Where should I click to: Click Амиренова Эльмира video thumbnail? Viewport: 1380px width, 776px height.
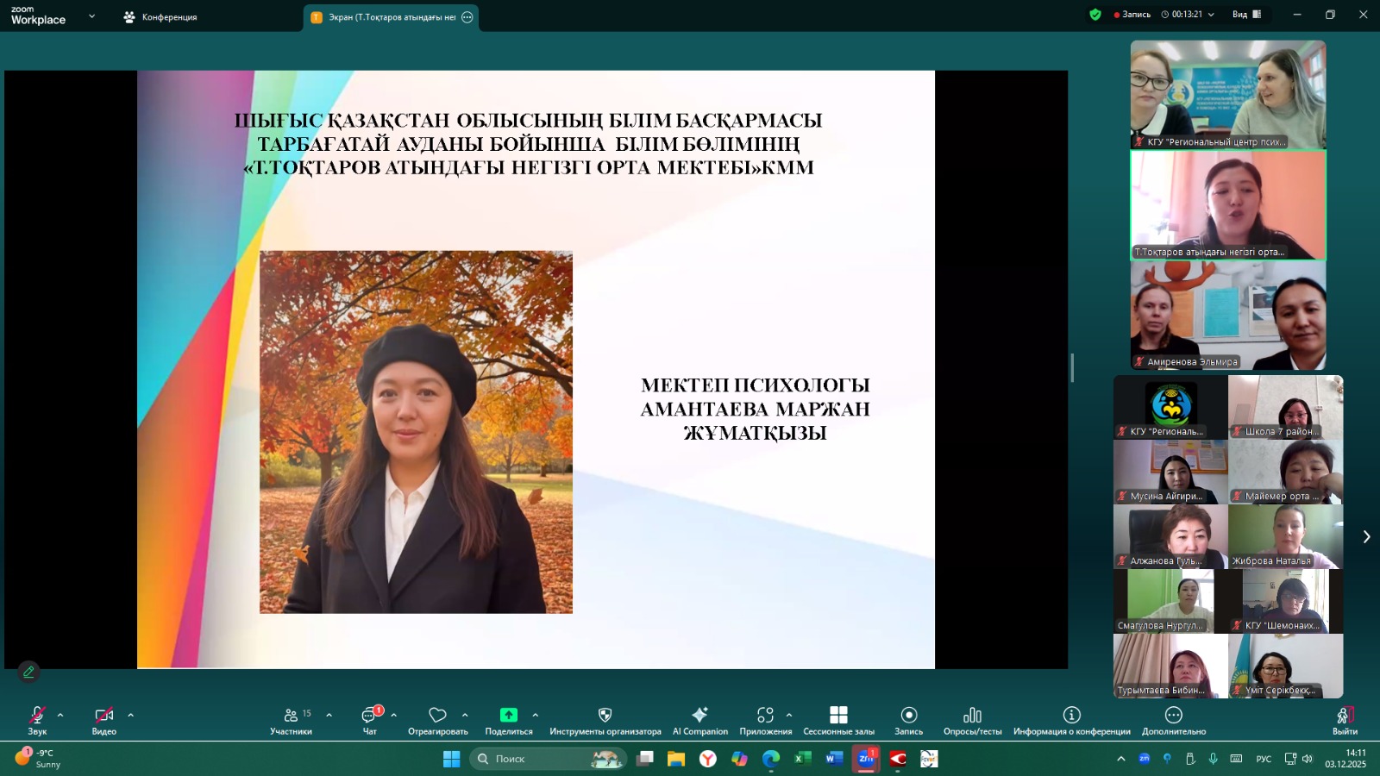pyautogui.click(x=1227, y=316)
